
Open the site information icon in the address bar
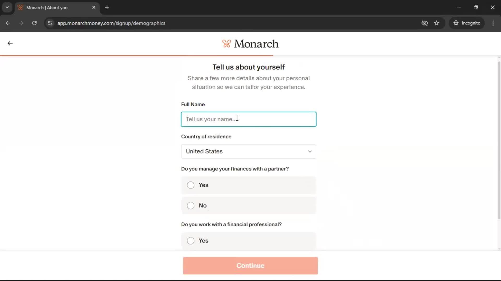tap(50, 23)
